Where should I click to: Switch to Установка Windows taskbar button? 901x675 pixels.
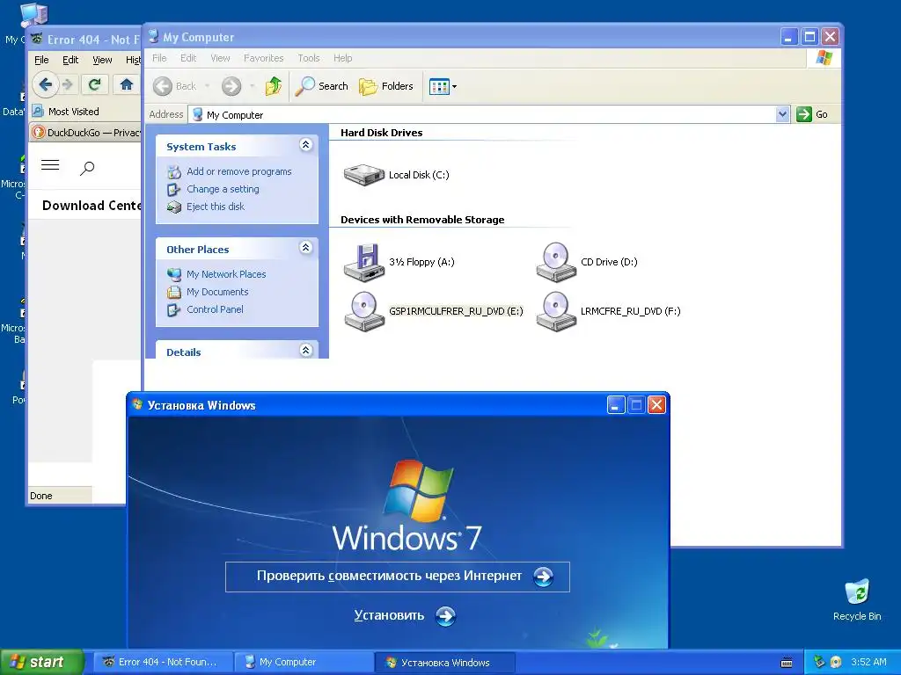point(444,662)
